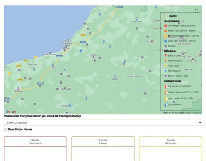Screen dimensions: 206x161
Task: Click the orange Warning Level triangle in legend
Action: click(x=166, y=61)
